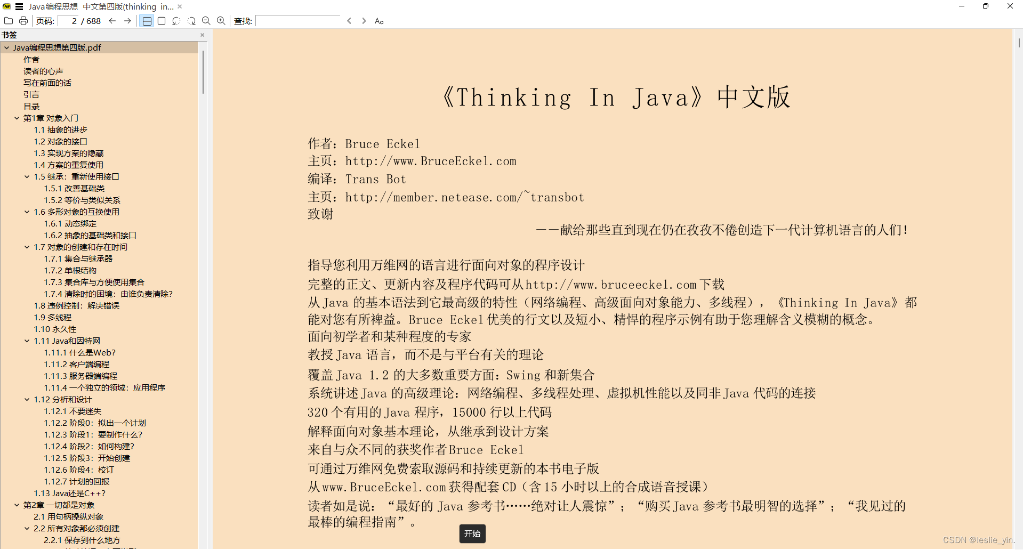
Task: Collapse 1.11 Java和因特网 section
Action: (27, 341)
